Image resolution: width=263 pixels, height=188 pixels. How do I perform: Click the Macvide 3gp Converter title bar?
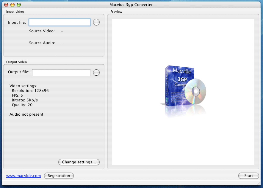click(x=131, y=4)
